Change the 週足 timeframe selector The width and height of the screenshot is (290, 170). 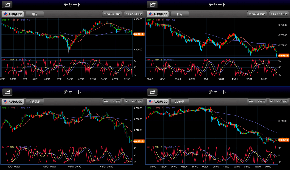pos(35,14)
